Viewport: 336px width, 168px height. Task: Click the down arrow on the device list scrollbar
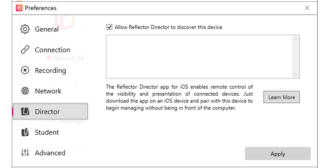click(296, 74)
